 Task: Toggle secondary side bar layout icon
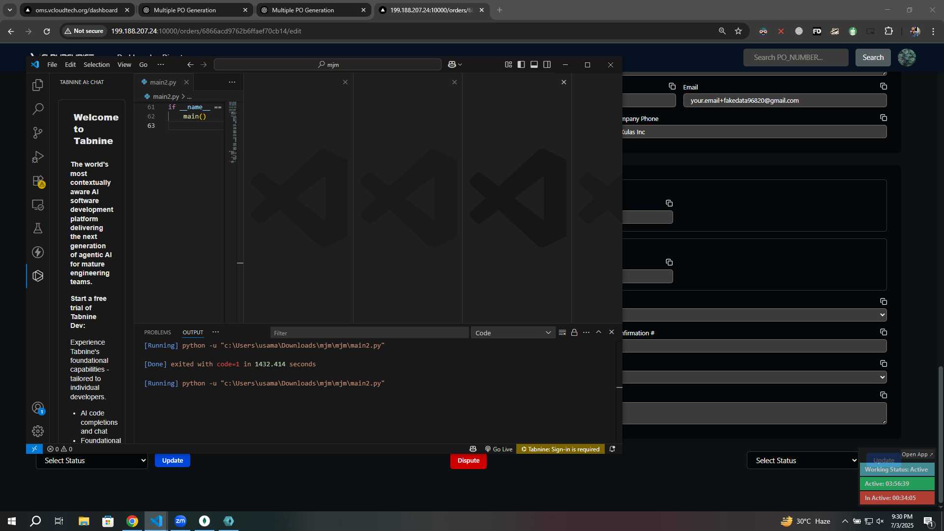point(547,64)
